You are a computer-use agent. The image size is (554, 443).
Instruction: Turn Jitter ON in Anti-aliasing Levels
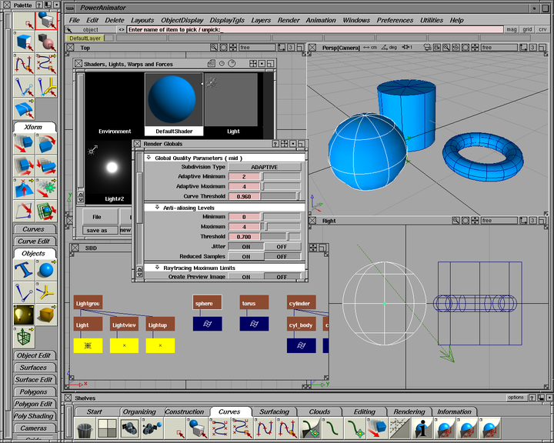tap(246, 246)
